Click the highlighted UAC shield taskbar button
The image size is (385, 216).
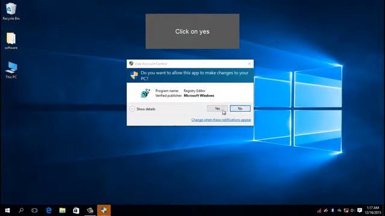(x=104, y=211)
